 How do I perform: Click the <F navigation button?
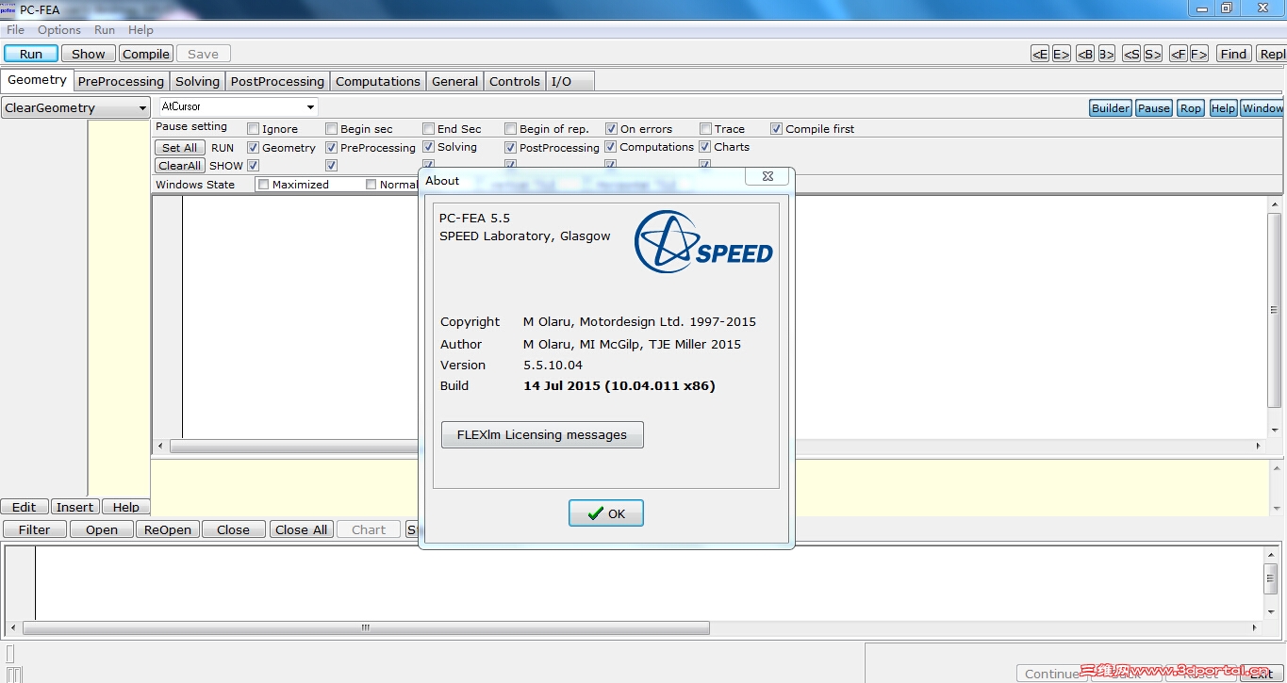[x=1178, y=54]
